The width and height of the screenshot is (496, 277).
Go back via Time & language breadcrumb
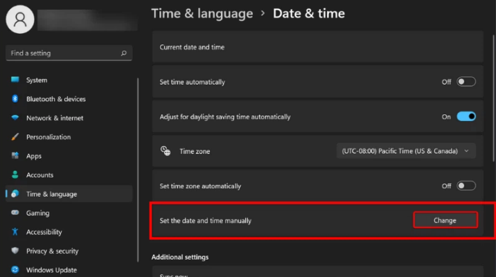(202, 14)
